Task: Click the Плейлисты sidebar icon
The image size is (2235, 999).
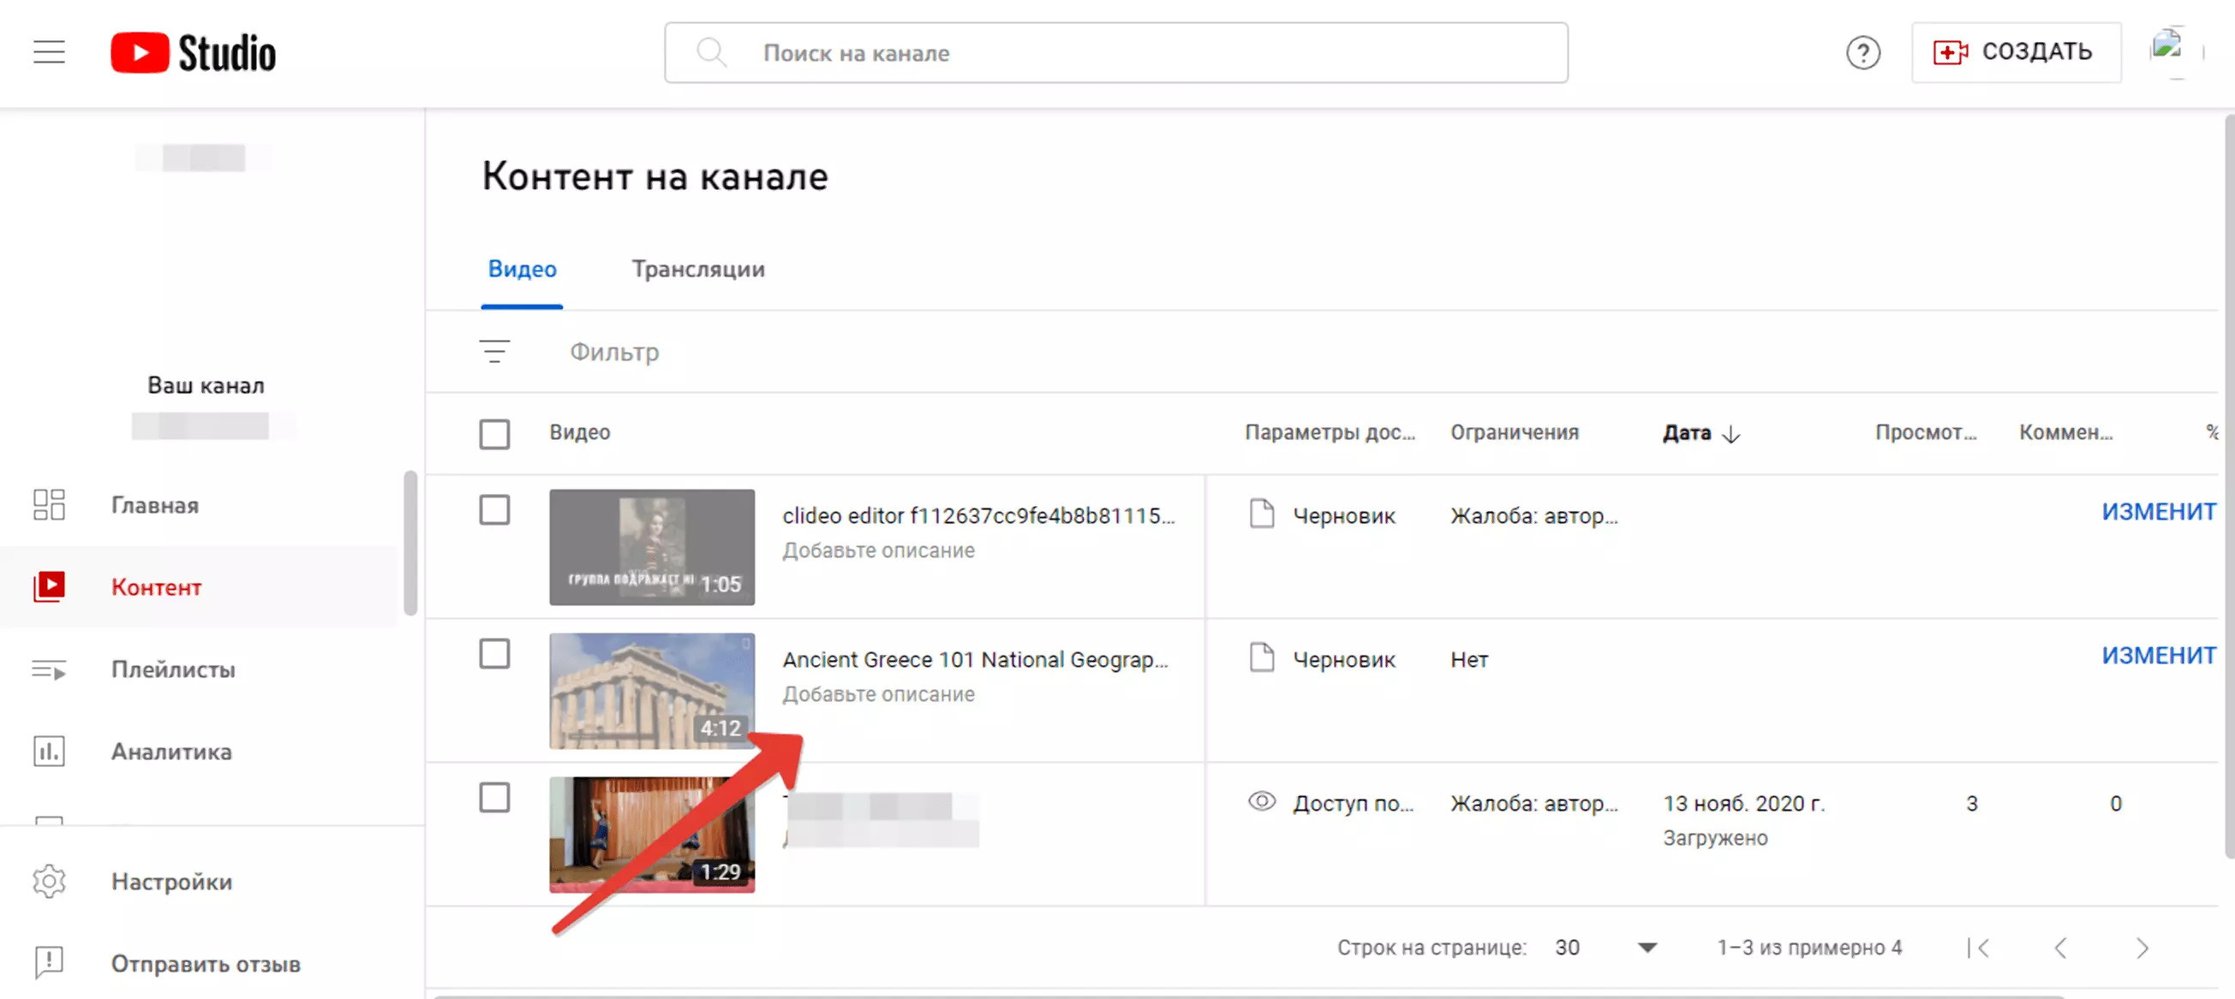Action: (x=50, y=669)
